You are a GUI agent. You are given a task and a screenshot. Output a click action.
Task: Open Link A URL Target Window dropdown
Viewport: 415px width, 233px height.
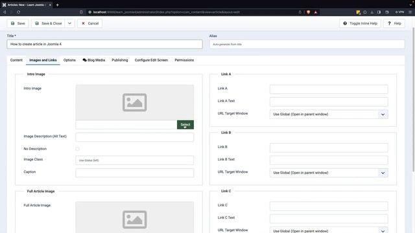[329, 115]
